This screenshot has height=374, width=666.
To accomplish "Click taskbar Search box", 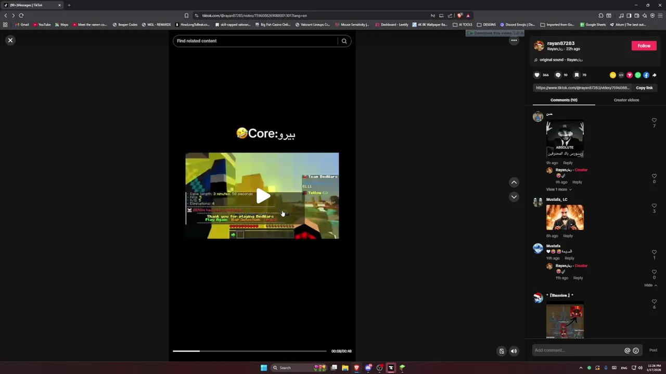I will [299, 368].
